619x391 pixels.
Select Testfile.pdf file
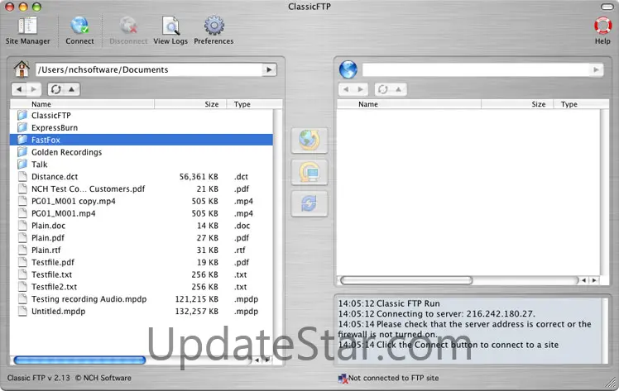[x=142, y=262]
